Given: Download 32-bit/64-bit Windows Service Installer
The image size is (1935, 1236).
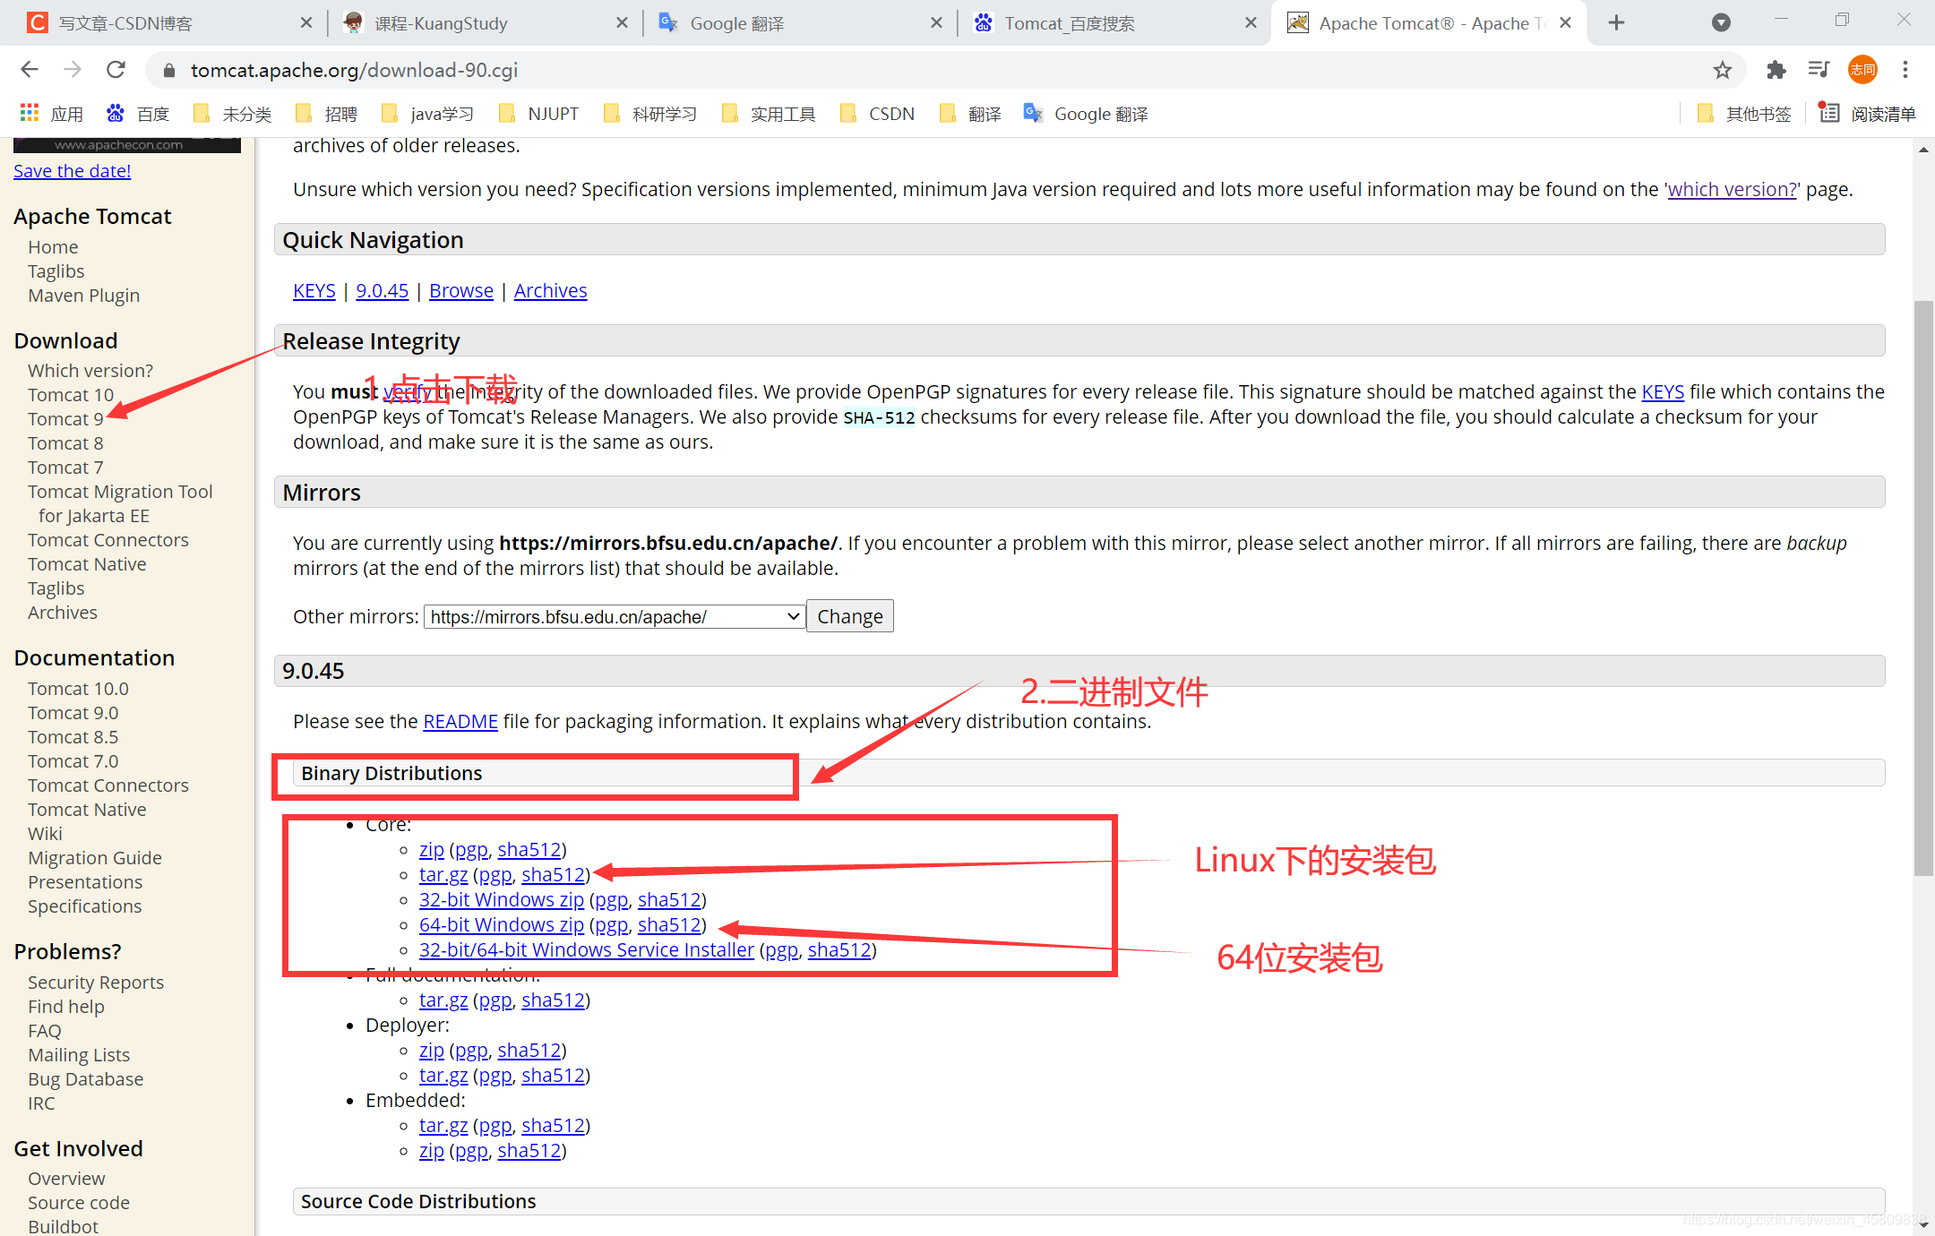Looking at the screenshot, I should tap(587, 950).
